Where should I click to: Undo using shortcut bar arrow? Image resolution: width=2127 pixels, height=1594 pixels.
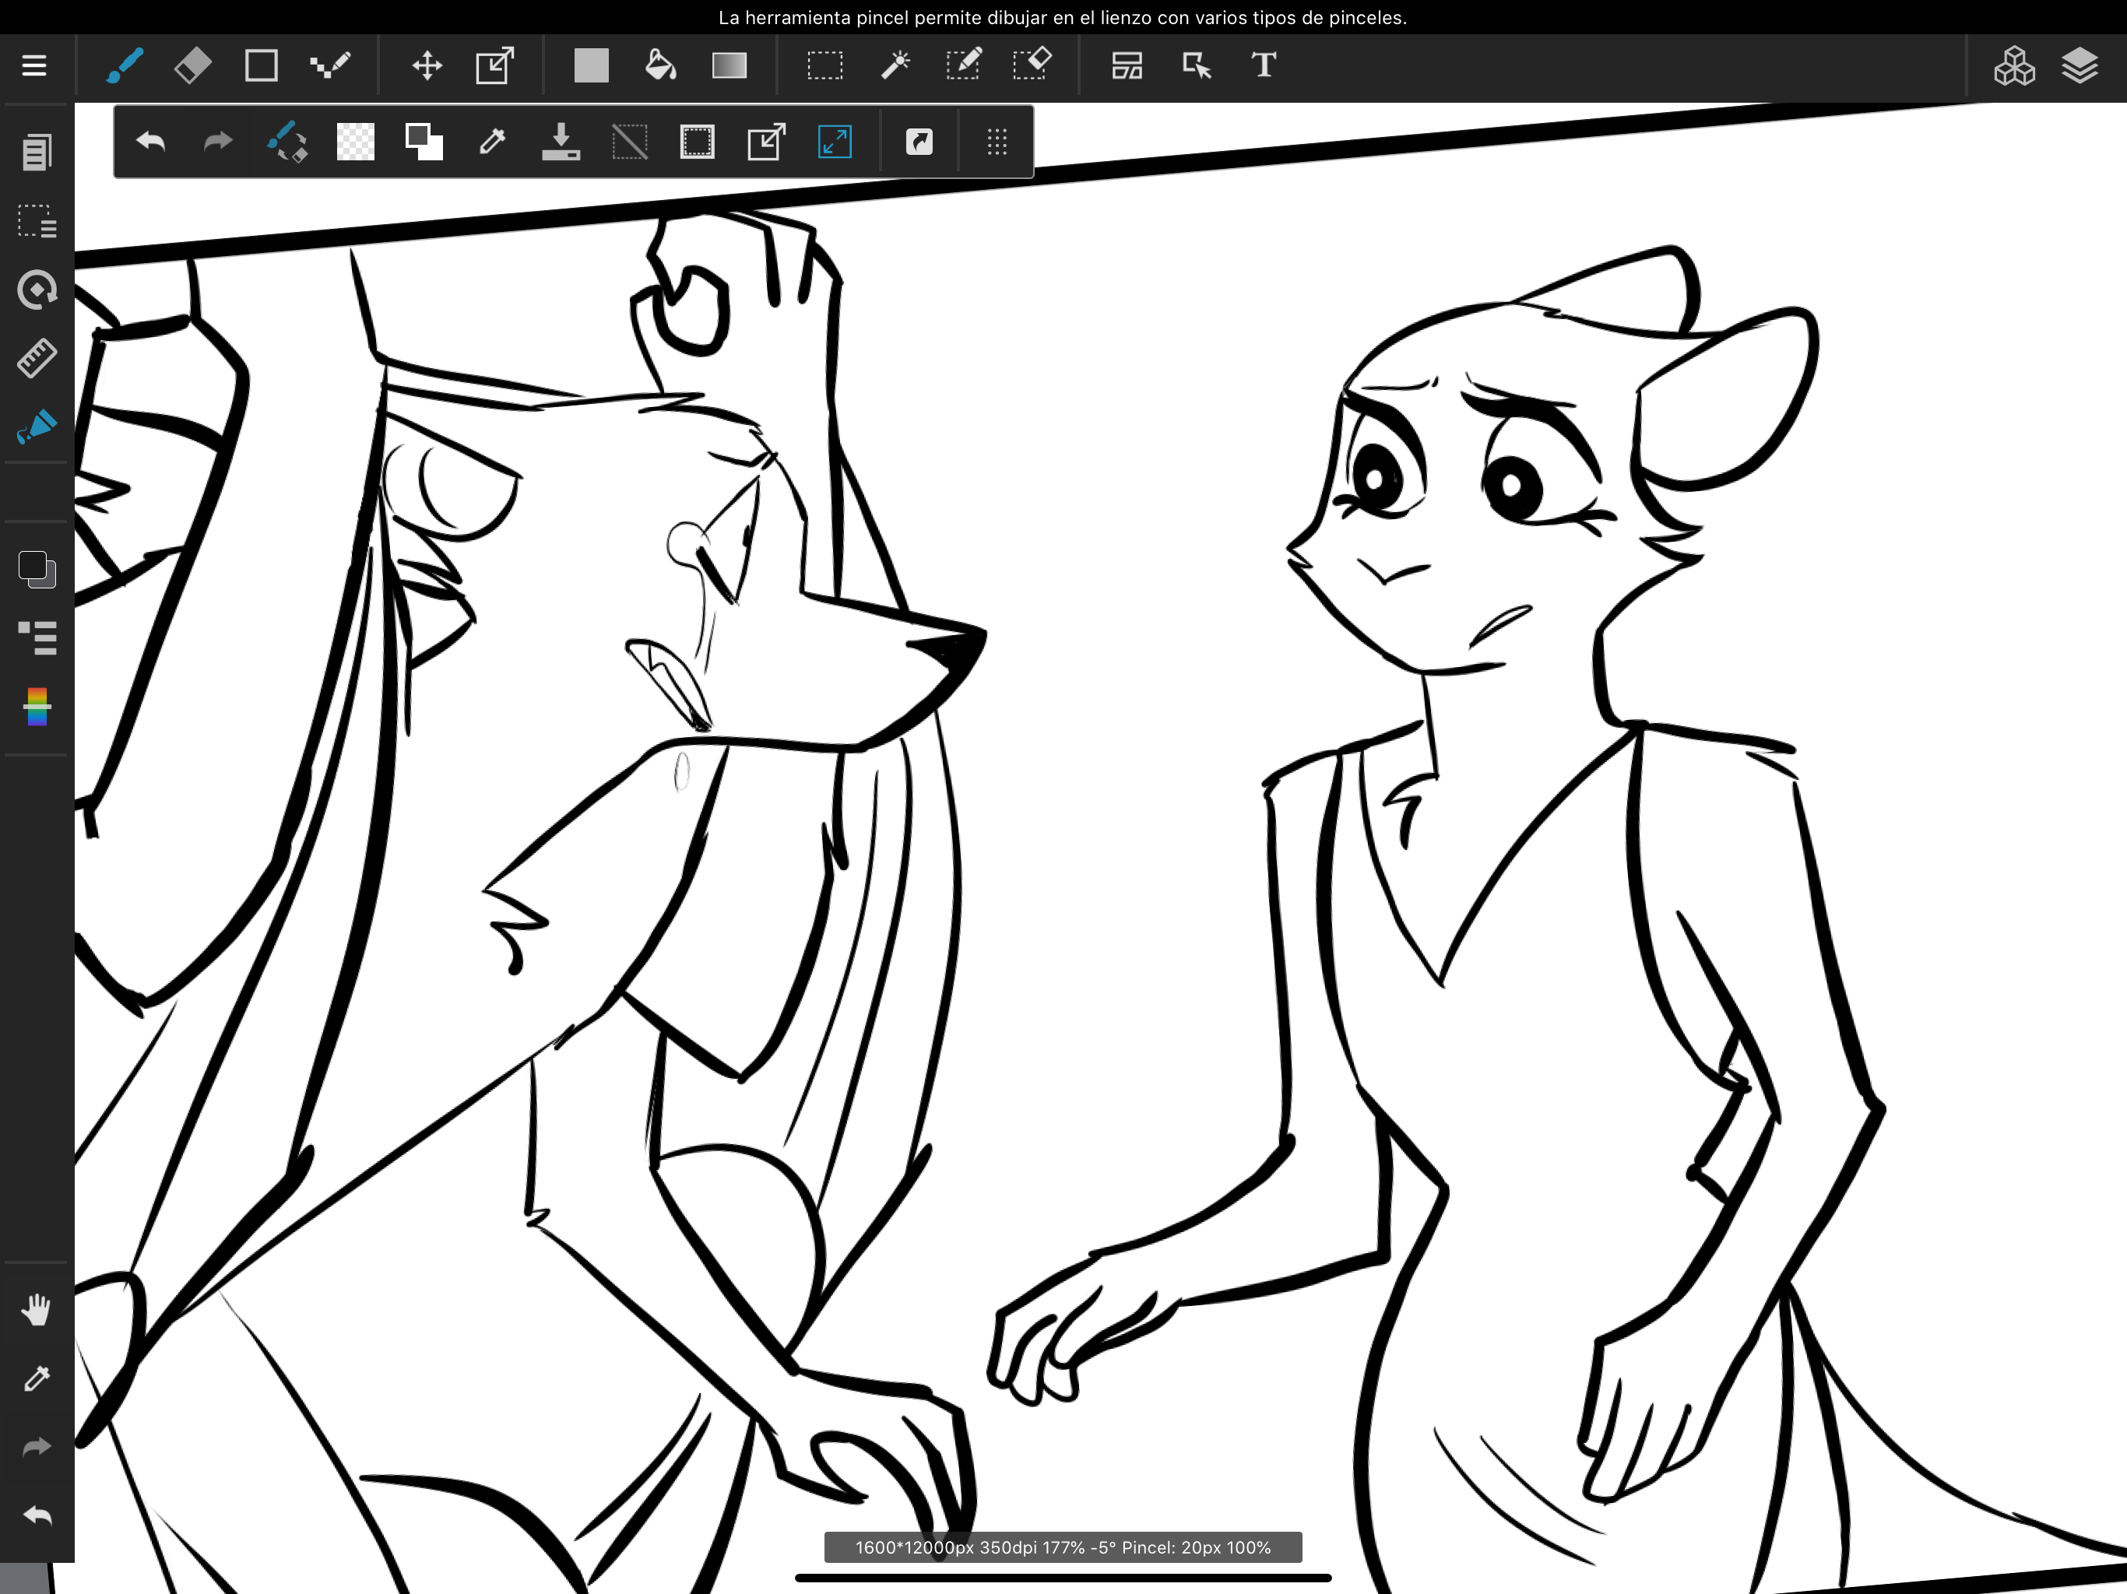151,142
